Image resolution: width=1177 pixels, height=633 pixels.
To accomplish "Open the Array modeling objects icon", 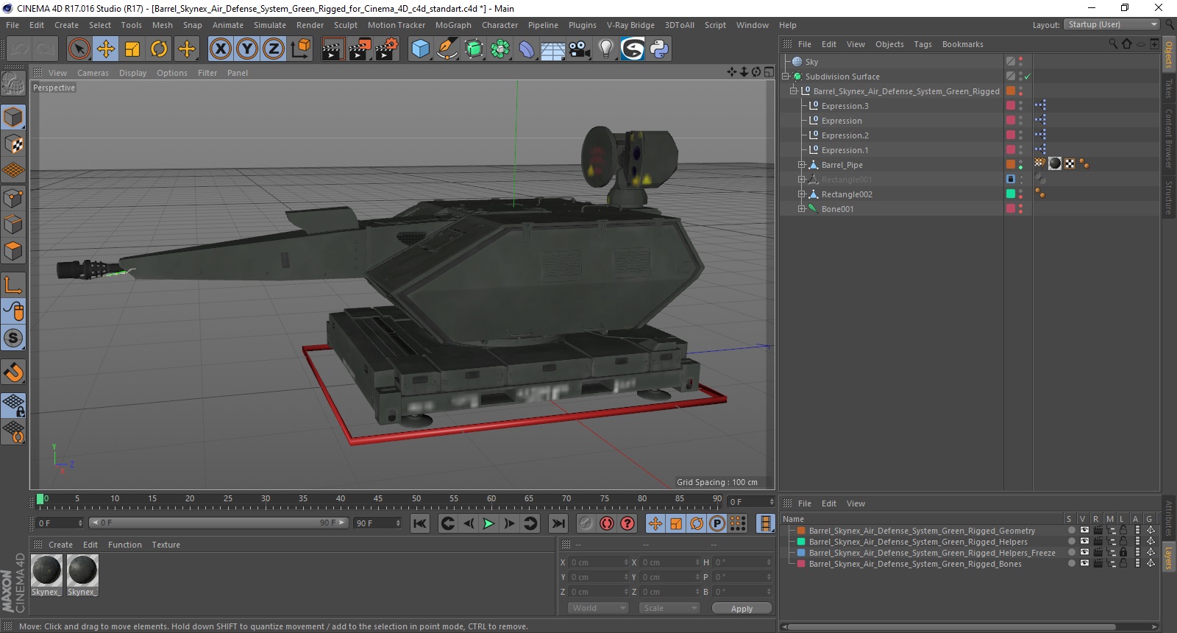I will [x=500, y=49].
